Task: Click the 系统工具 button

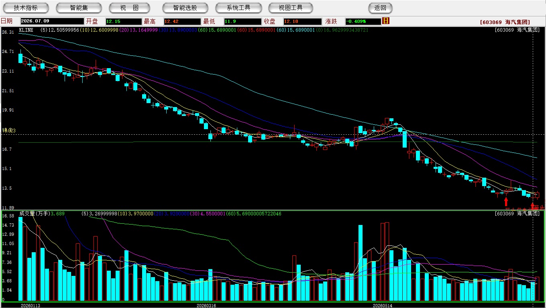Action: click(x=238, y=8)
